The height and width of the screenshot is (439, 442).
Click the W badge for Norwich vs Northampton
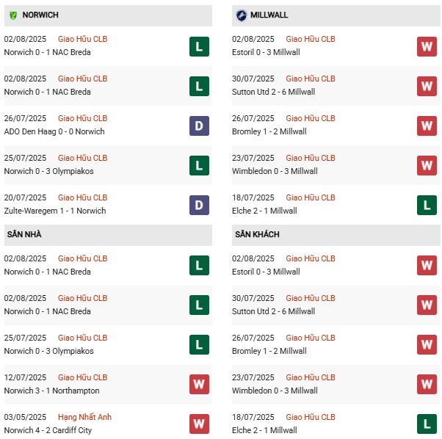point(199,385)
